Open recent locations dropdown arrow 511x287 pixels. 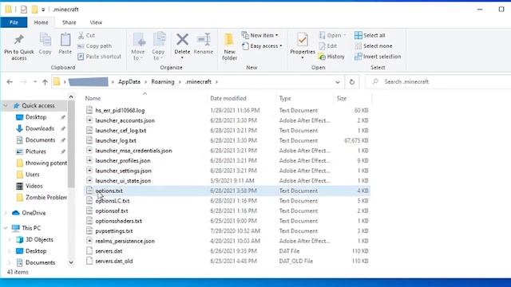point(35,81)
